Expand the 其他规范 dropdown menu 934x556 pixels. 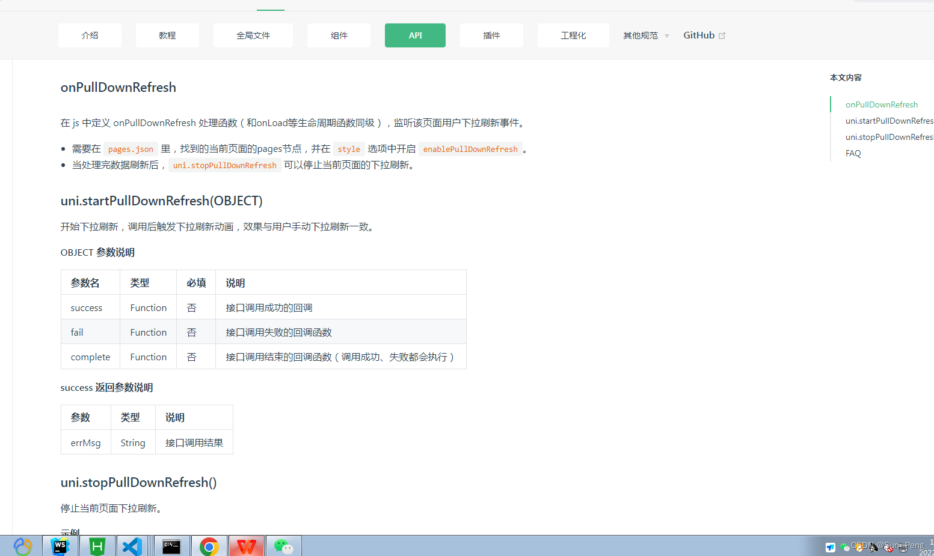click(x=645, y=35)
